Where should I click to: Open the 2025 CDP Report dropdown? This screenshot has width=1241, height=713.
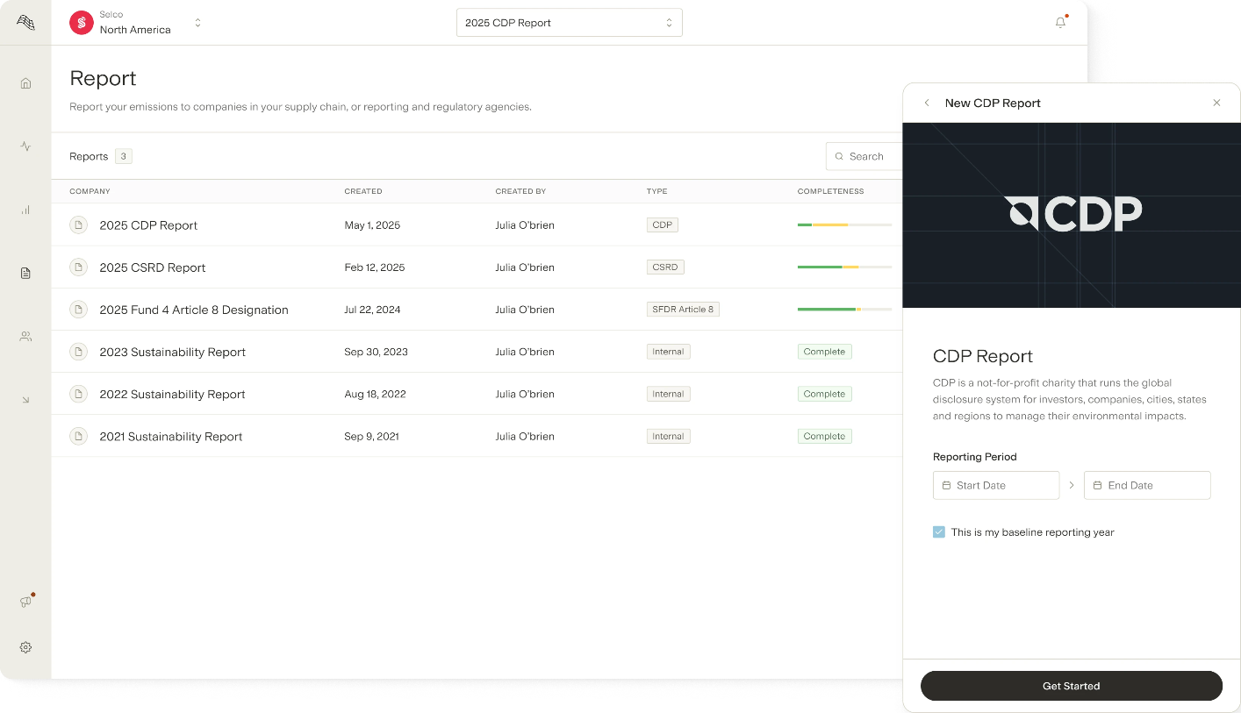point(569,23)
